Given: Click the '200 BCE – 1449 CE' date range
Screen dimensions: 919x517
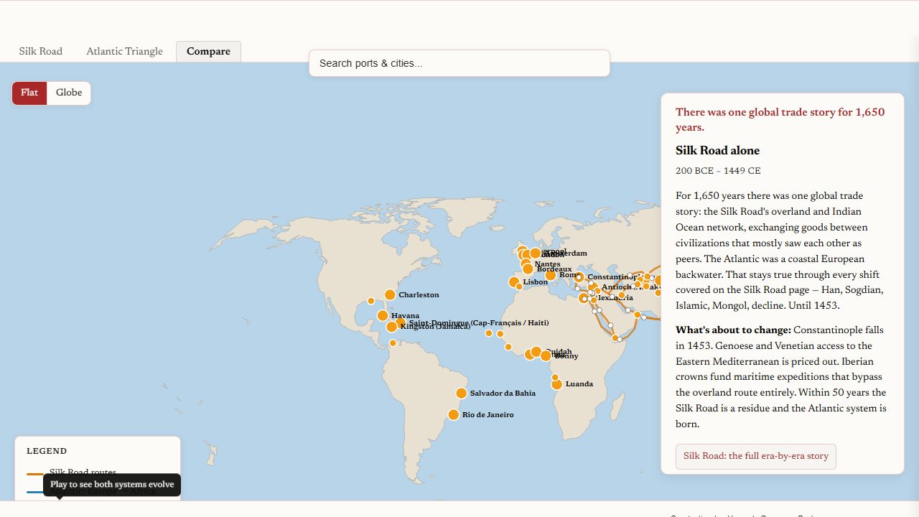Looking at the screenshot, I should click(x=718, y=171).
